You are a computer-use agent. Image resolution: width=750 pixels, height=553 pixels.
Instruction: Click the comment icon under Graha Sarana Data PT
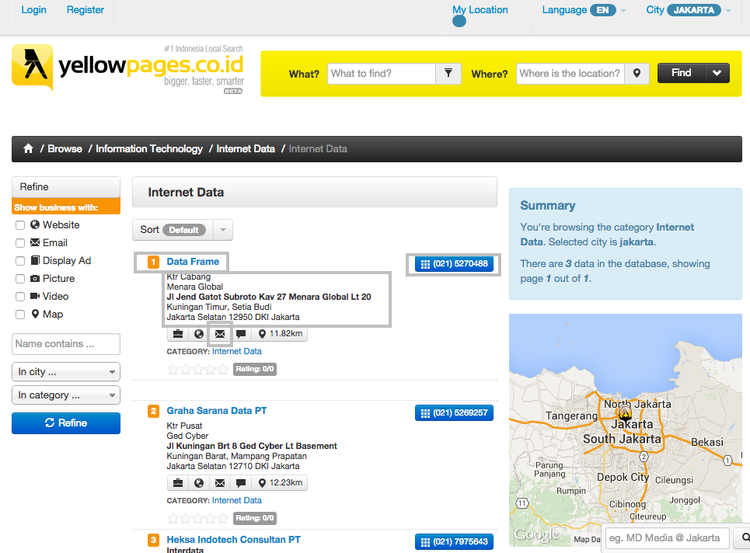coord(241,483)
